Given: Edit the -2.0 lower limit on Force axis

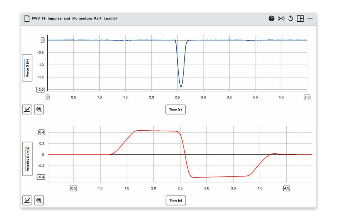Looking at the screenshot, I should tap(40, 90).
